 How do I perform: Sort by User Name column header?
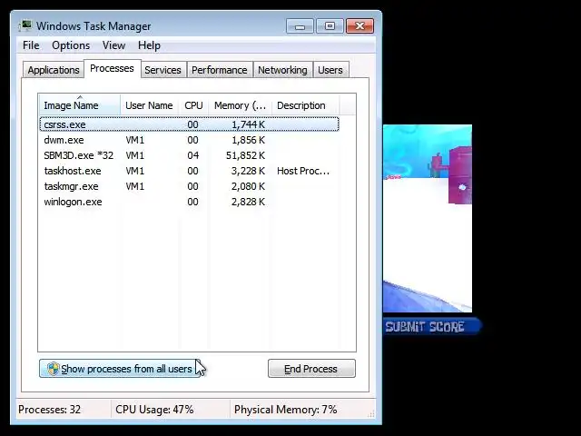pyautogui.click(x=149, y=105)
